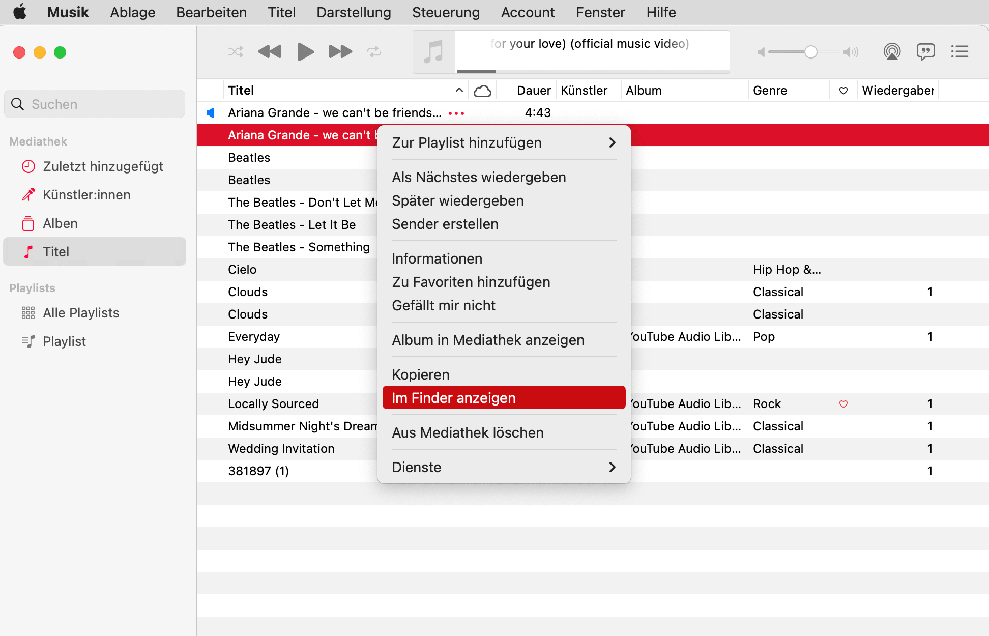Click the three-dots more options on playing track
Screen dimensions: 989x636
(x=456, y=113)
